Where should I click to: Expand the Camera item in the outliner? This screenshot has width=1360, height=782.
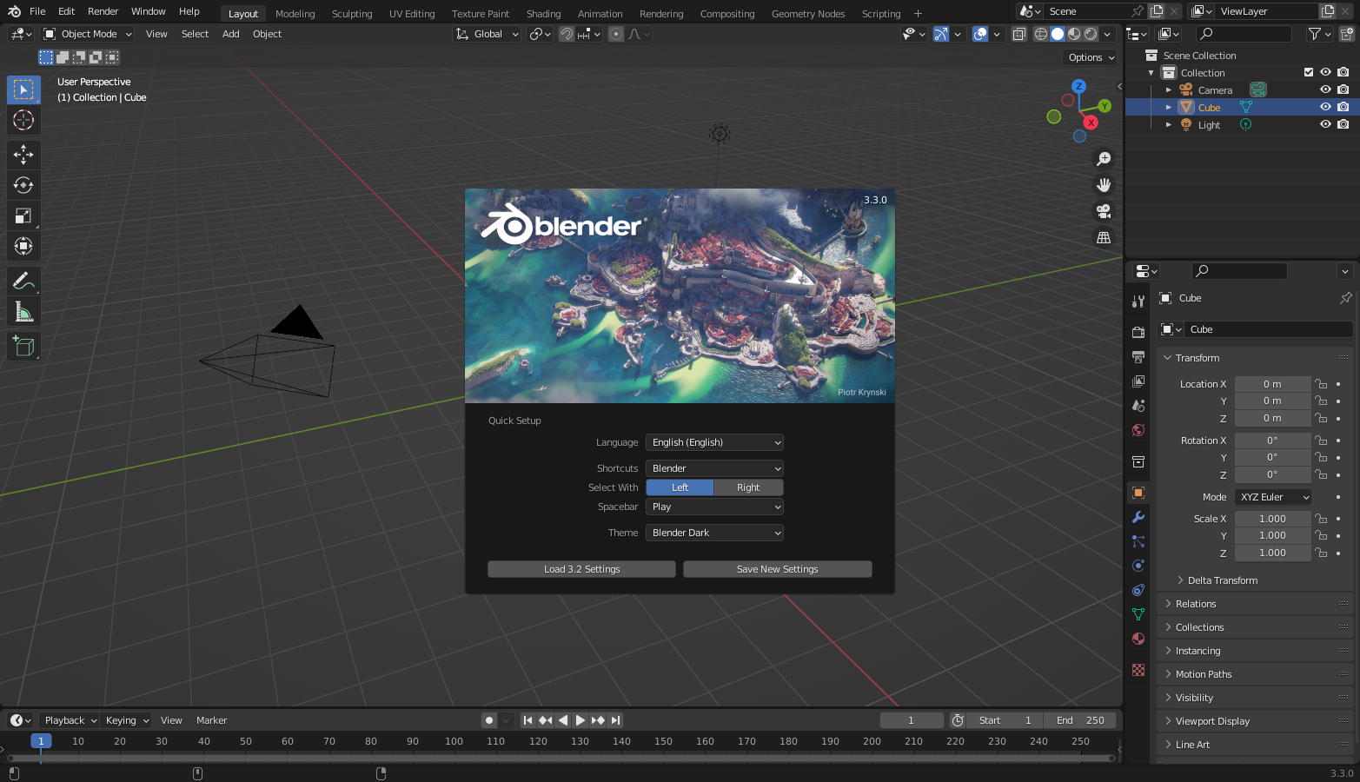coord(1170,89)
